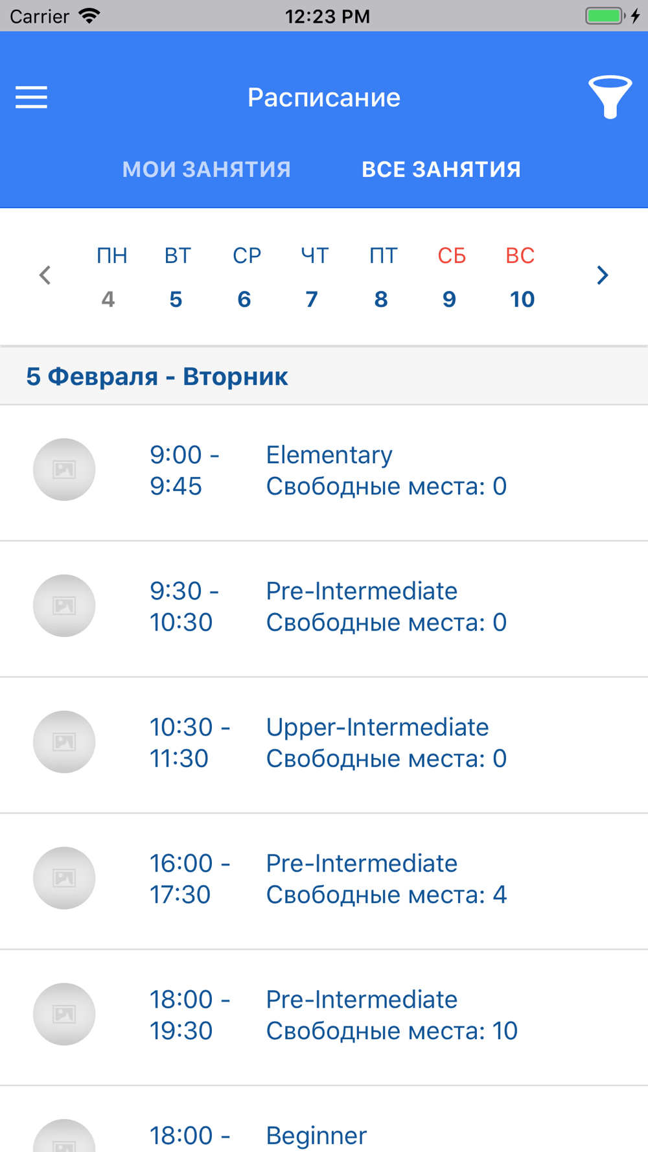Tap the Upper-Intermediate class thumbnail
The width and height of the screenshot is (648, 1152).
click(64, 742)
